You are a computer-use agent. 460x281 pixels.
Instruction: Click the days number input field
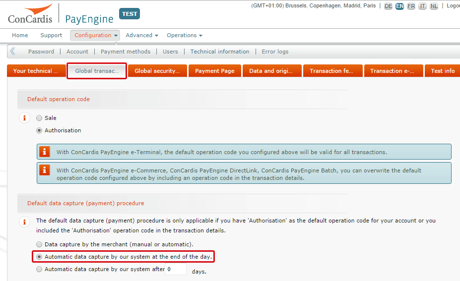pos(176,270)
